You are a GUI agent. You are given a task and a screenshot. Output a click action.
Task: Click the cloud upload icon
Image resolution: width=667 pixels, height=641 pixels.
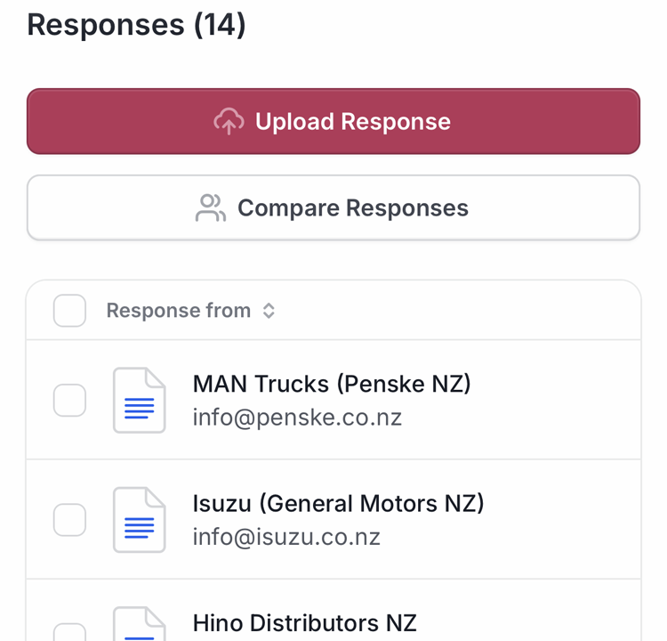pos(229,121)
